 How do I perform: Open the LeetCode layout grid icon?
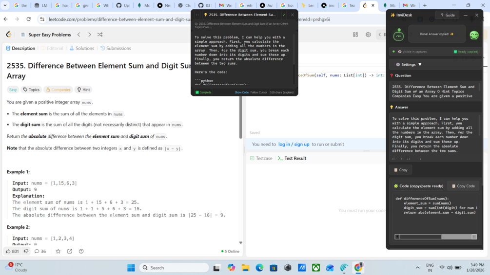click(355, 35)
